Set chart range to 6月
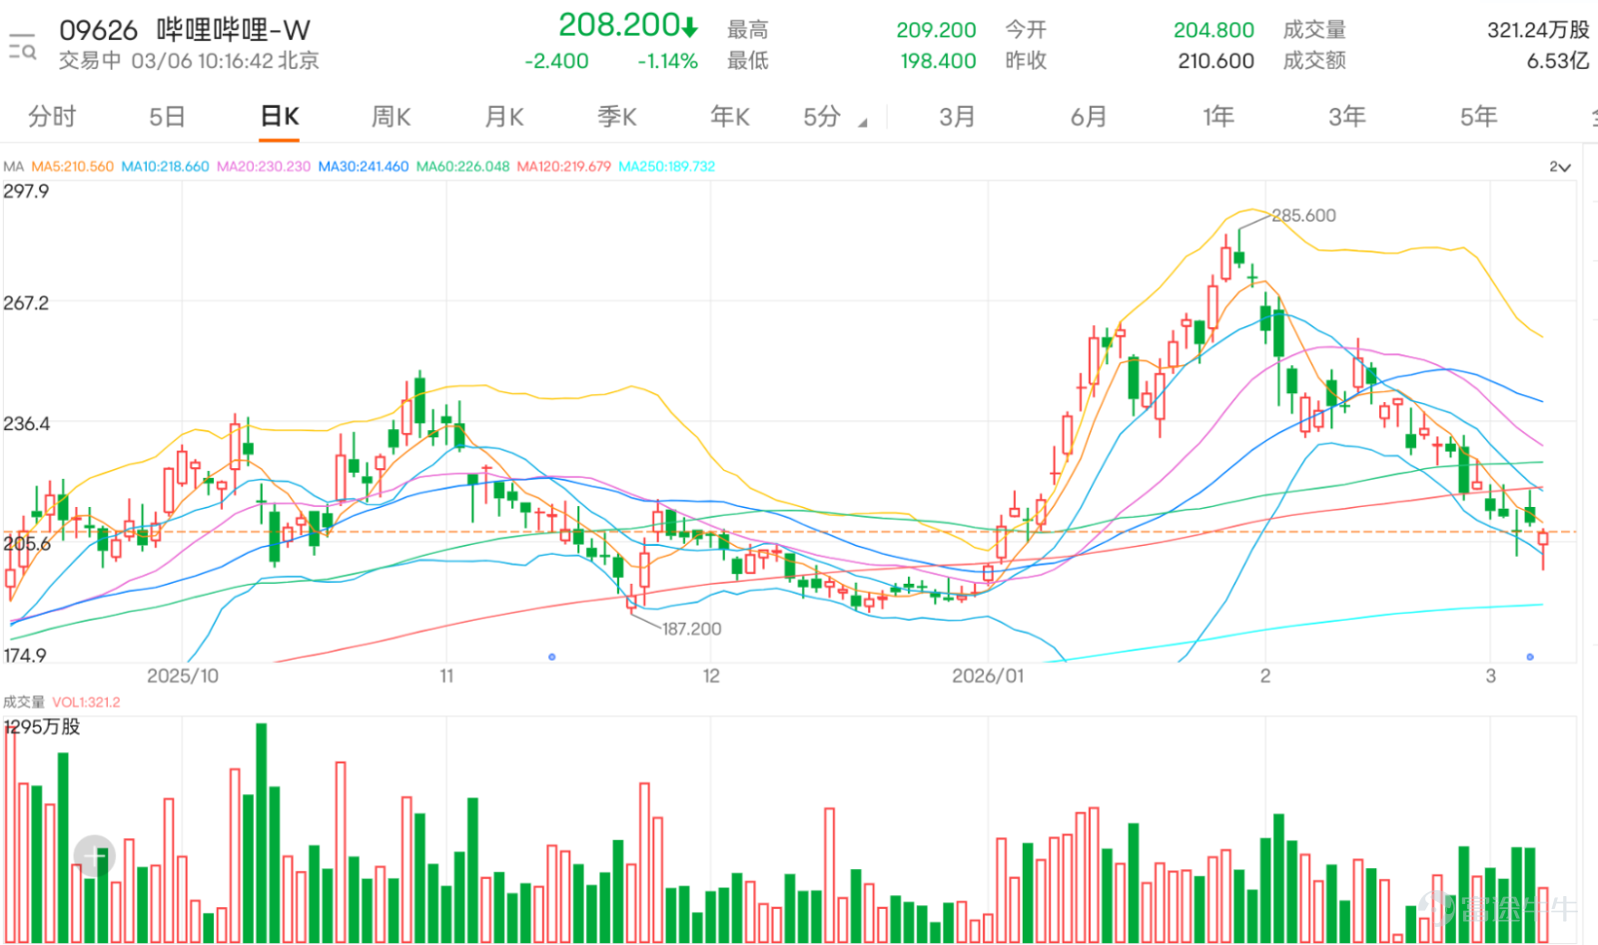Screen dimensions: 1598x945 [x=1089, y=117]
